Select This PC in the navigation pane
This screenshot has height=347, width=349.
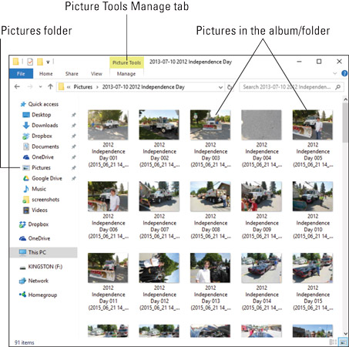(x=43, y=252)
